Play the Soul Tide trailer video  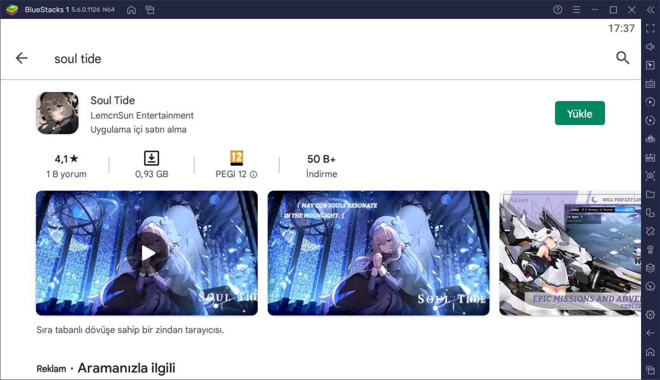[147, 253]
